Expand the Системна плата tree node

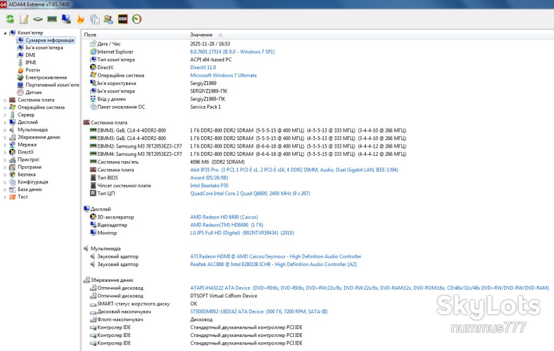[5, 100]
